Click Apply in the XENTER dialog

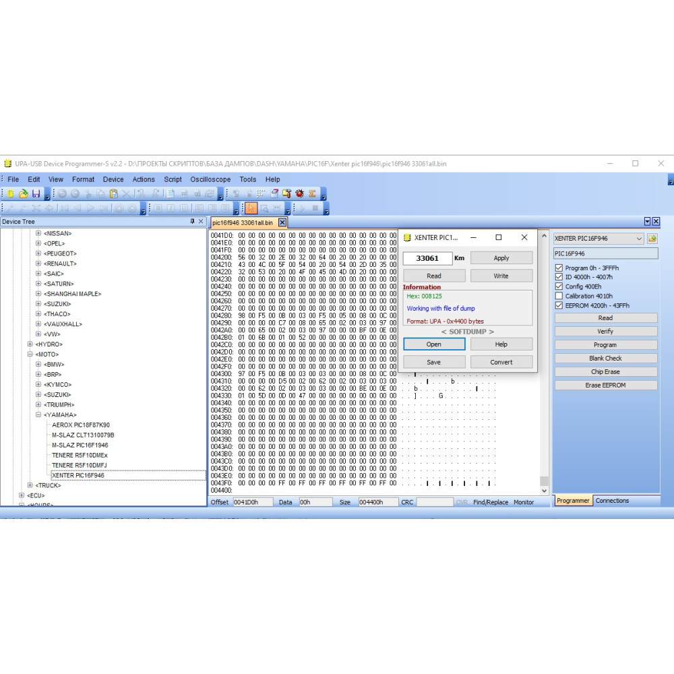pyautogui.click(x=501, y=258)
